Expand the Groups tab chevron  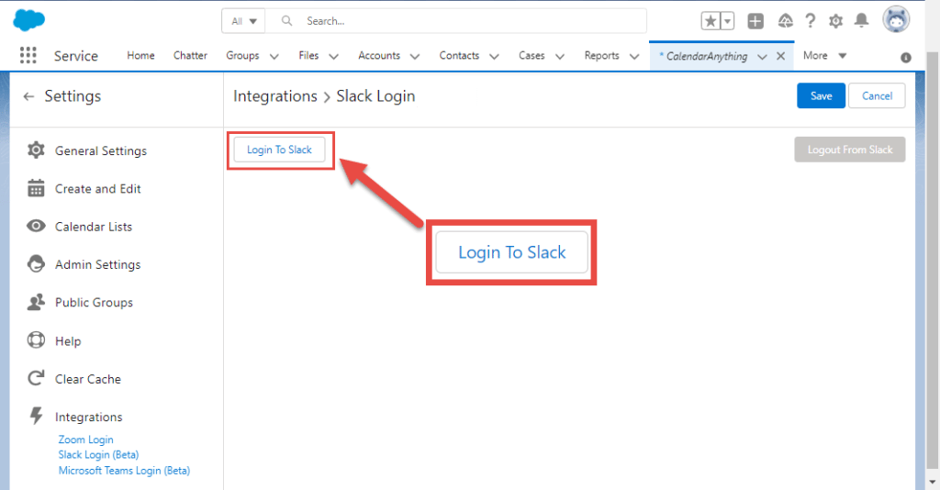coord(274,56)
